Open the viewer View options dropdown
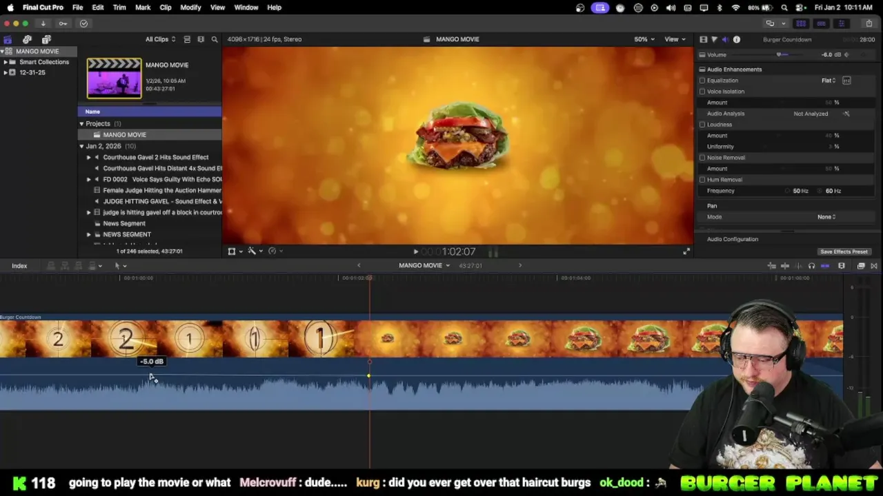 (675, 39)
